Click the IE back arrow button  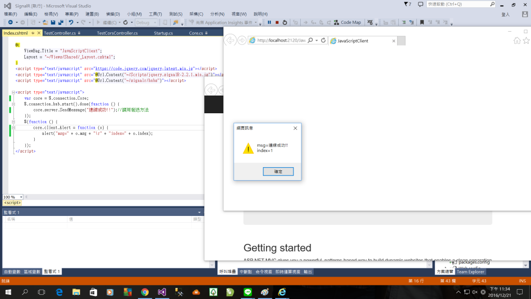pos(230,40)
